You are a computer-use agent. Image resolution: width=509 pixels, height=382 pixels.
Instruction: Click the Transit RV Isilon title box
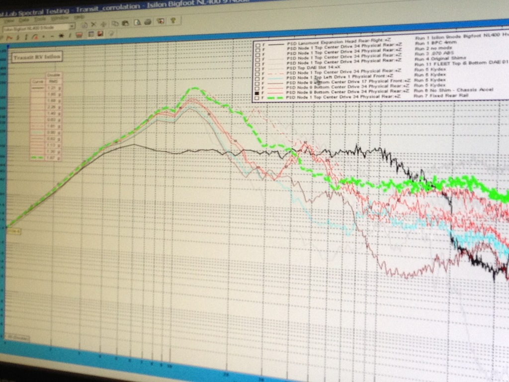pyautogui.click(x=37, y=57)
